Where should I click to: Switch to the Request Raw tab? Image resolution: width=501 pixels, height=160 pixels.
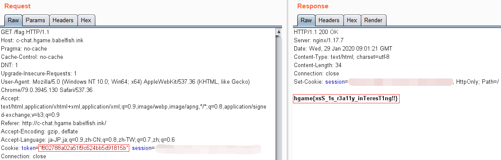pyautogui.click(x=13, y=20)
